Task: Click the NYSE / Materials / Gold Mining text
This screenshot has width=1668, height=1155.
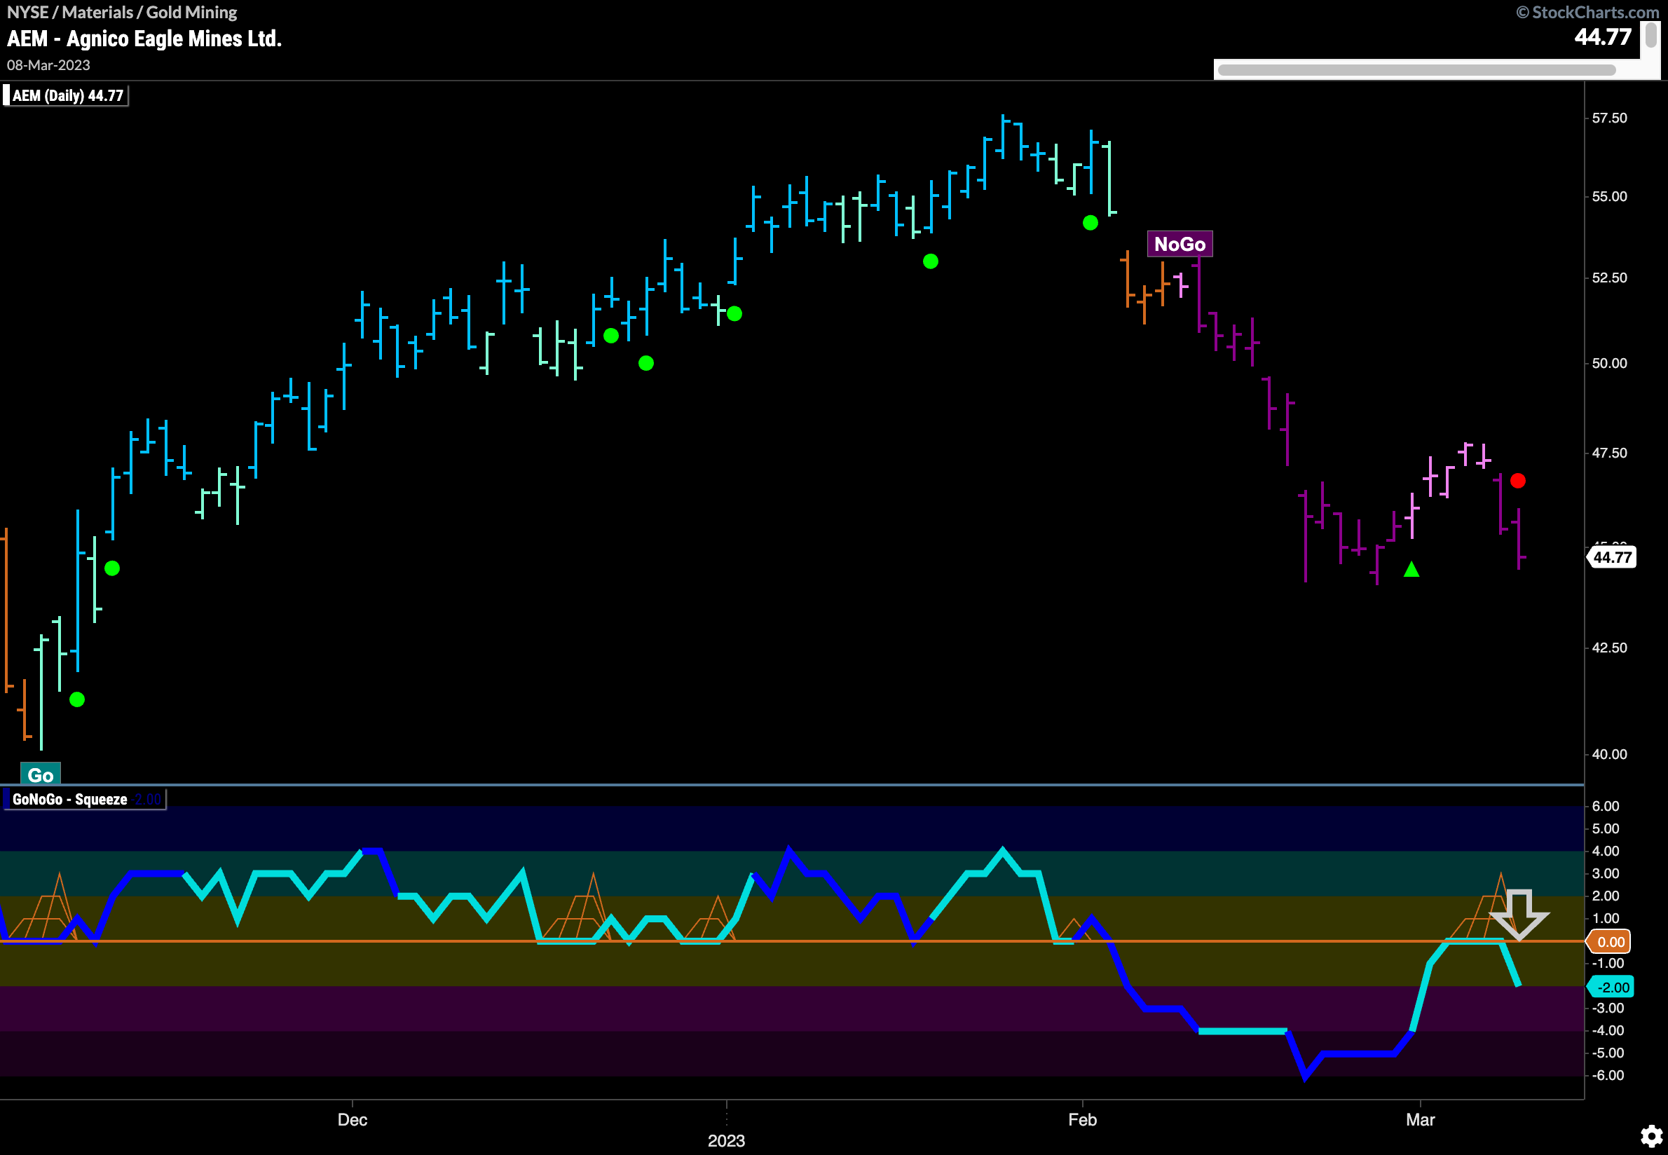Action: 121,13
